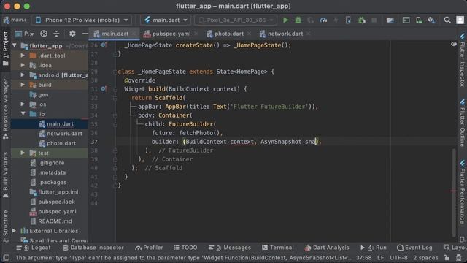Collapse the lib folder
467x263 pixels.
tap(23, 114)
